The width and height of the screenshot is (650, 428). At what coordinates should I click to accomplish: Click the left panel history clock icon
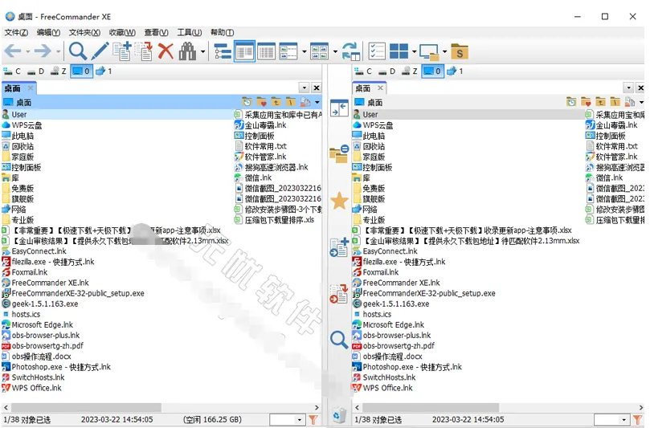coord(247,102)
